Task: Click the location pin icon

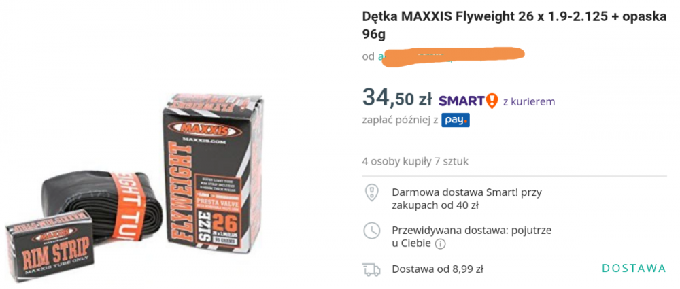Action: (x=372, y=192)
